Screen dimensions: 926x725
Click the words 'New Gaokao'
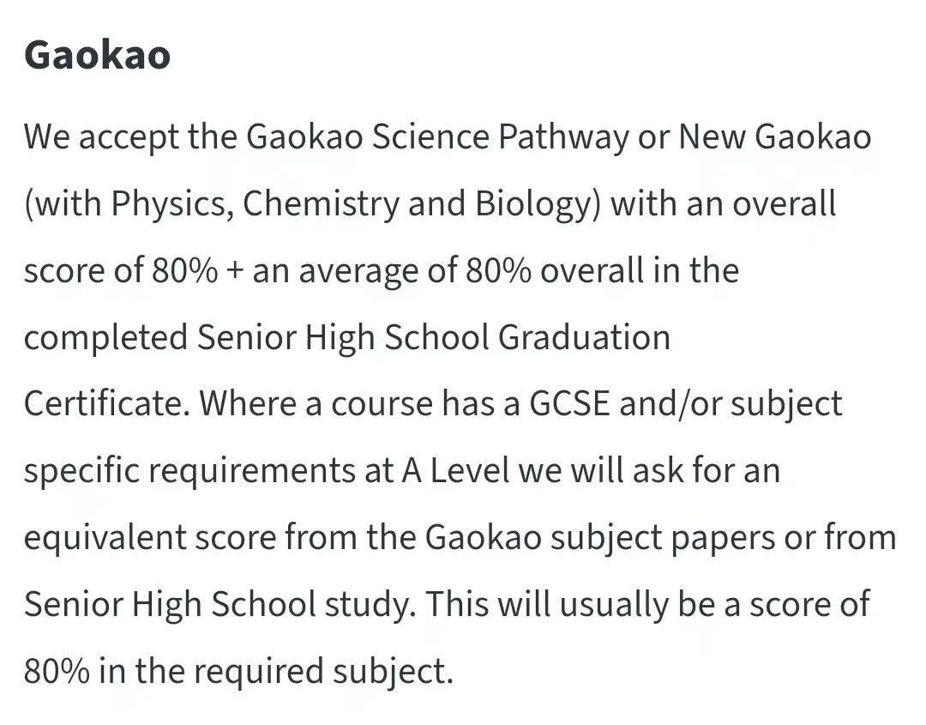pyautogui.click(x=775, y=136)
